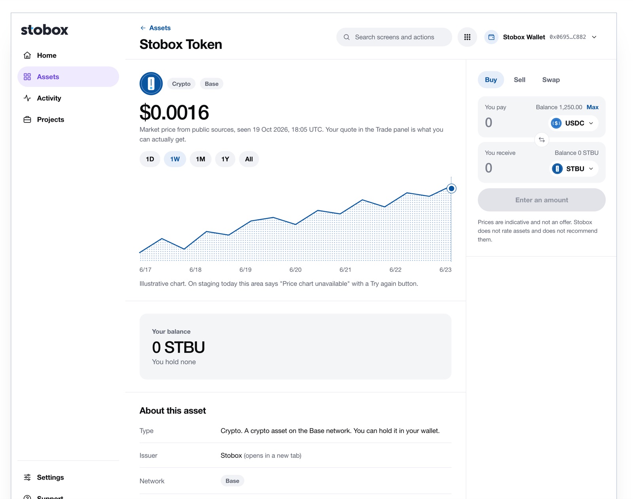Viewport: 633px width, 499px height.
Task: Click the Crypto tag chip
Action: tap(181, 84)
